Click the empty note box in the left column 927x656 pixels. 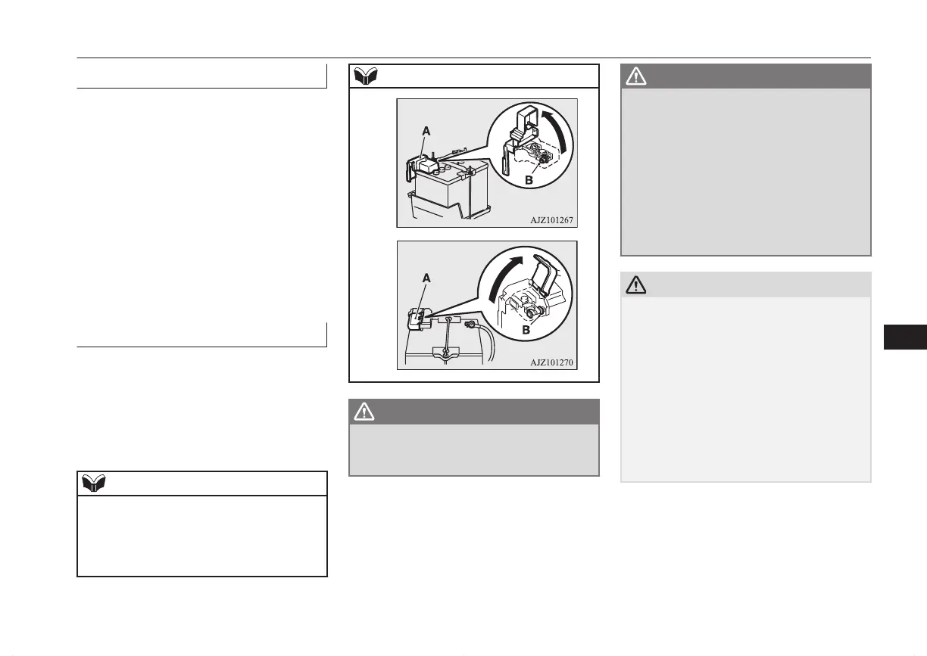202,536
